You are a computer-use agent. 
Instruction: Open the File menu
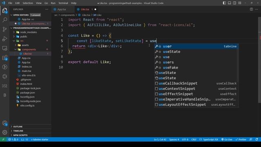coord(10,3)
